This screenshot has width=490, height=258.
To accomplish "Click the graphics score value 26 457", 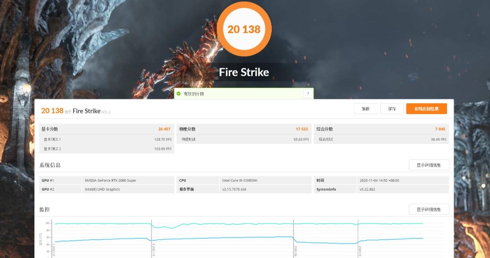I will coord(164,129).
